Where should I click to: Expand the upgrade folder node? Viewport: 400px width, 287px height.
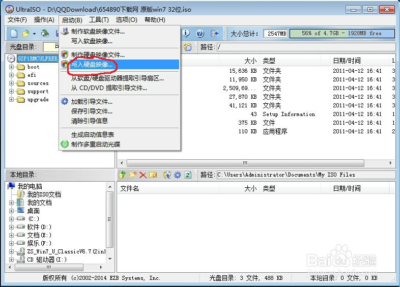pos(11,100)
